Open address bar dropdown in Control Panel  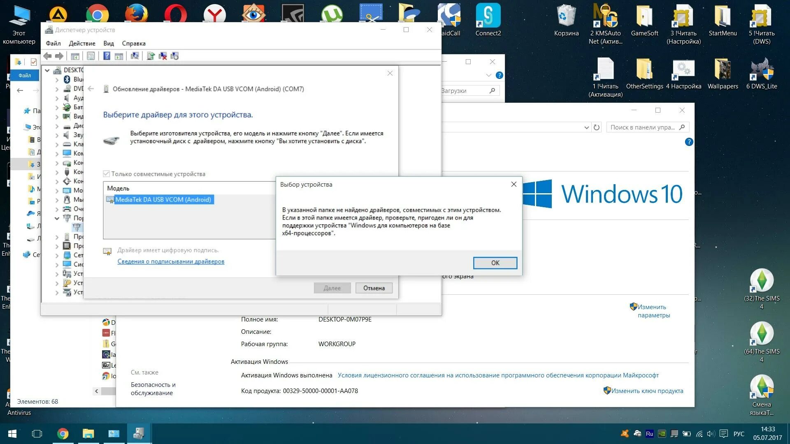[x=586, y=127]
